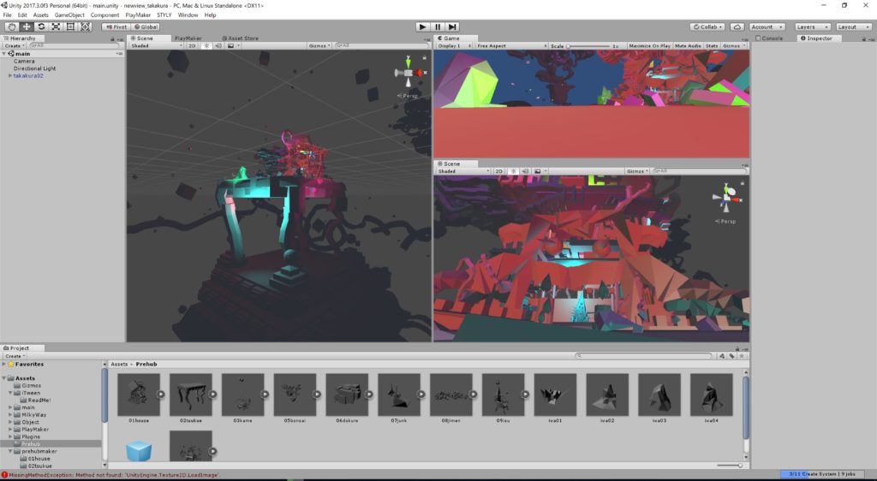Select the Rotate tool
The width and height of the screenshot is (877, 481).
pos(41,27)
